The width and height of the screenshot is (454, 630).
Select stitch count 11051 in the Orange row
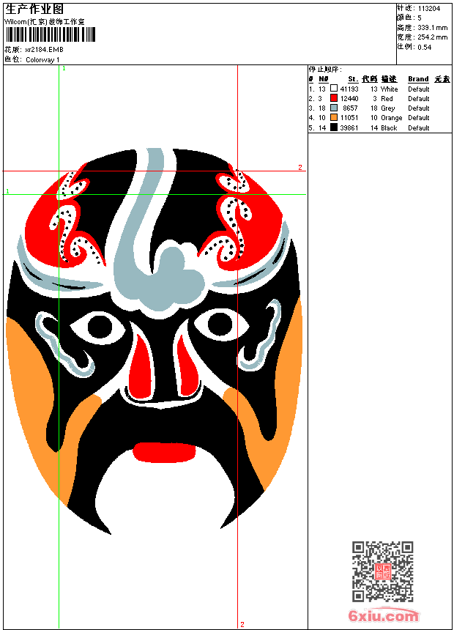click(x=349, y=118)
